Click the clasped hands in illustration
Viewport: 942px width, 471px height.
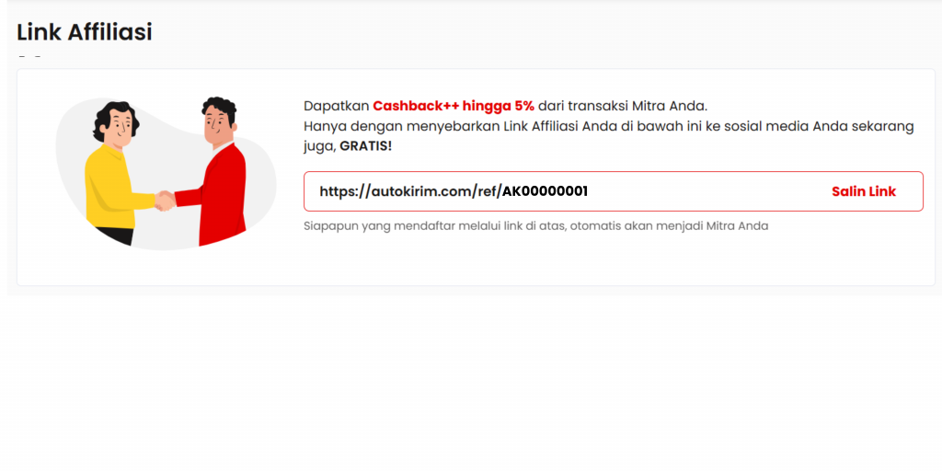coord(165,201)
